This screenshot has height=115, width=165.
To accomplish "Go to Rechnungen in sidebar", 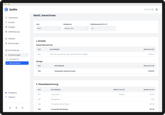I will pyautogui.click(x=13, y=43).
